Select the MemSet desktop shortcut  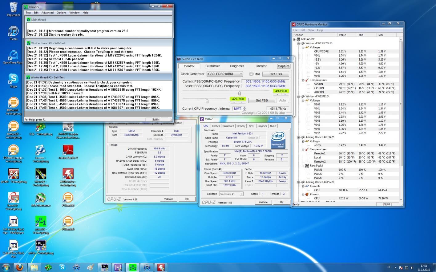pyautogui.click(x=41, y=178)
